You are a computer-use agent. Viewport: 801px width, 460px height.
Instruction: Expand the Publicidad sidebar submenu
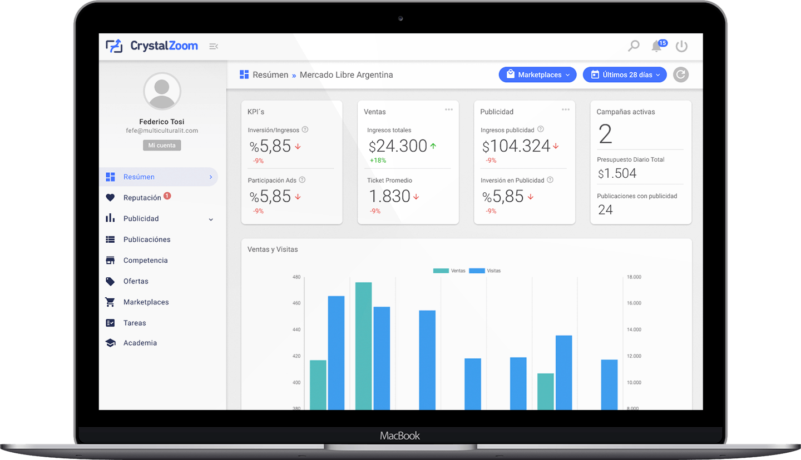tap(211, 219)
